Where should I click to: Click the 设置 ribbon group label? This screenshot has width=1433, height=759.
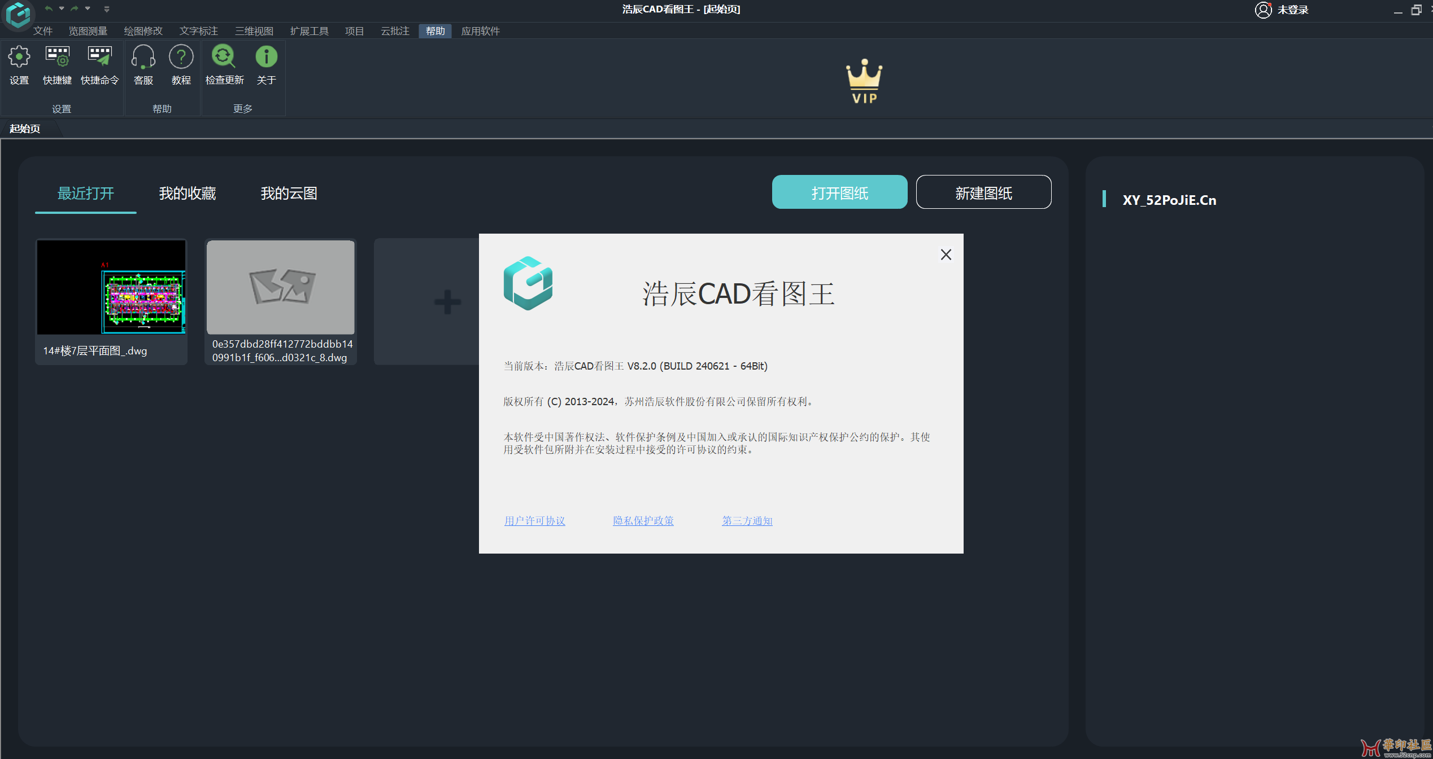coord(62,109)
